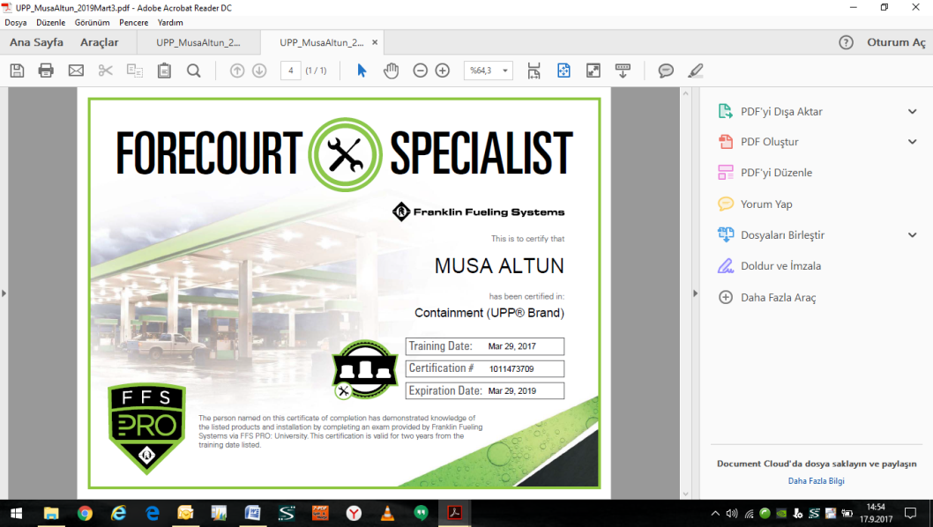Click the Save file icon
The height and width of the screenshot is (527, 933).
[x=17, y=71]
